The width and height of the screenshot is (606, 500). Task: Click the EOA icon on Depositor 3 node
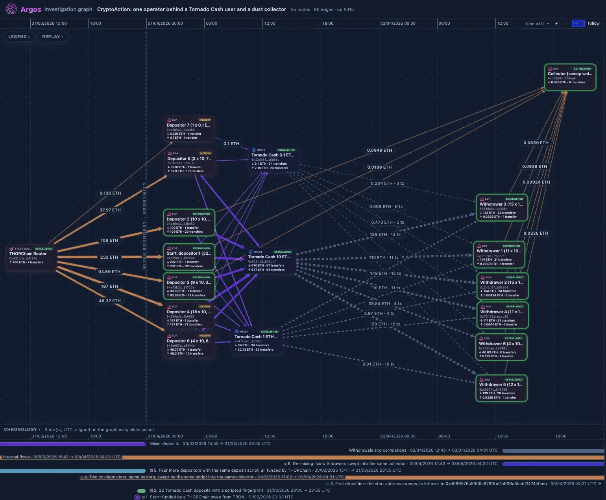[169, 213]
